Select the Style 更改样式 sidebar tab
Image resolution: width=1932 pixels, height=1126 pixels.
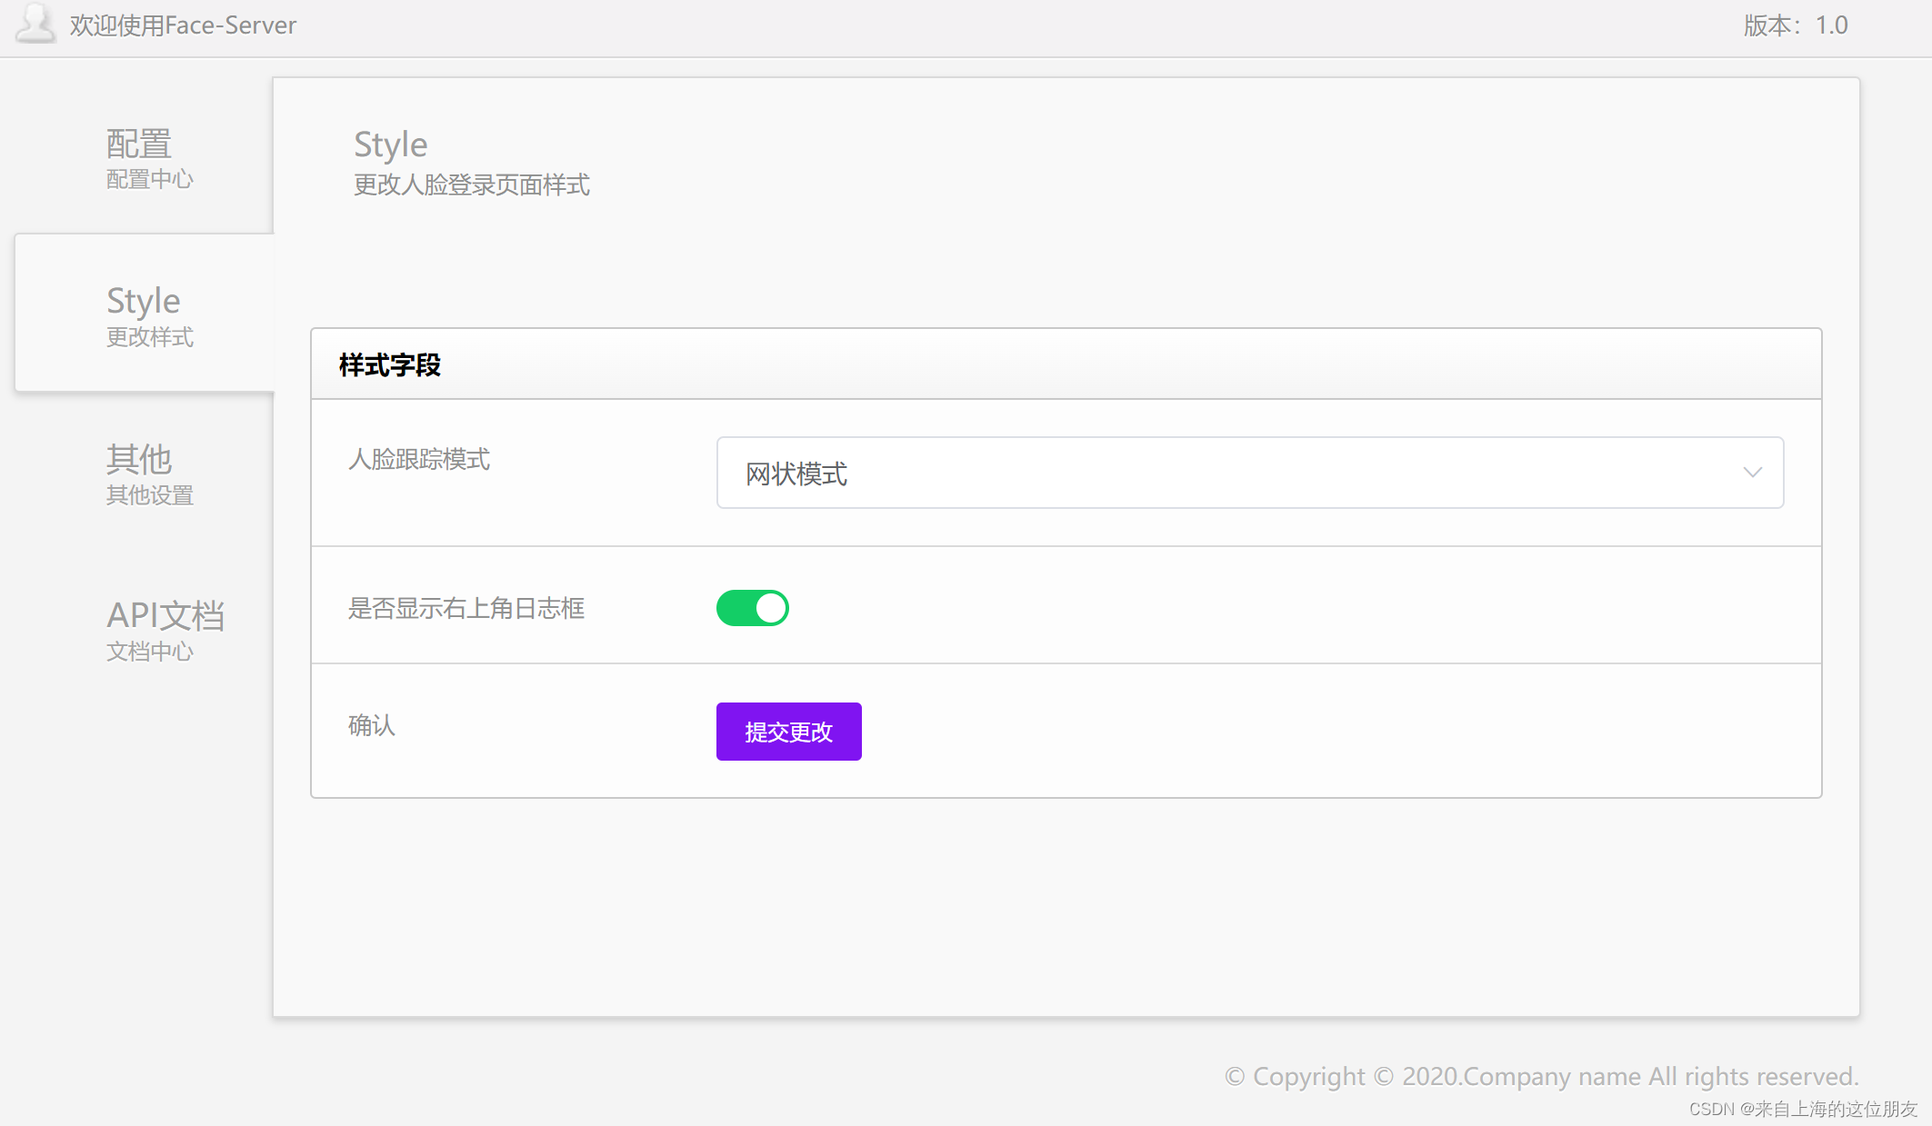tap(144, 314)
